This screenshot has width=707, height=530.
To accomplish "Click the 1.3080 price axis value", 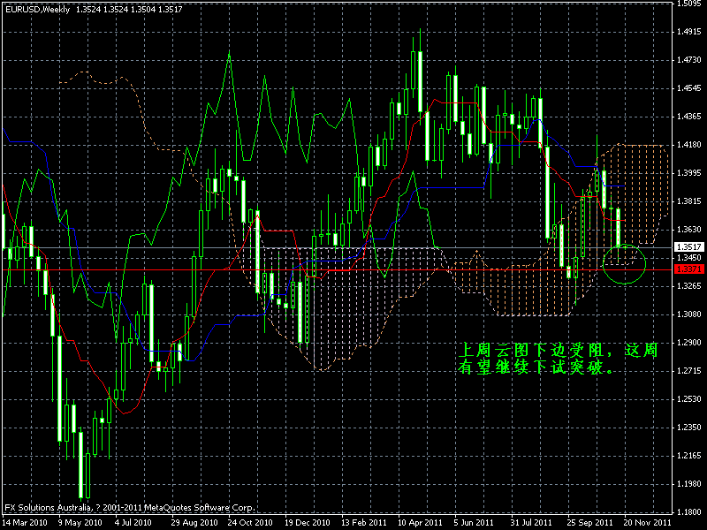I will [x=689, y=314].
